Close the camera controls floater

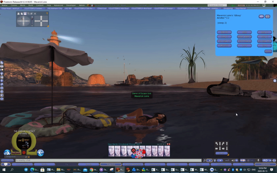35,13
